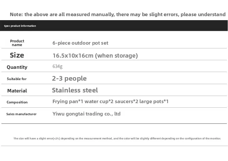This screenshot has width=228, height=161.
Task: Click the '2-3 people' value
Action: (x=69, y=78)
